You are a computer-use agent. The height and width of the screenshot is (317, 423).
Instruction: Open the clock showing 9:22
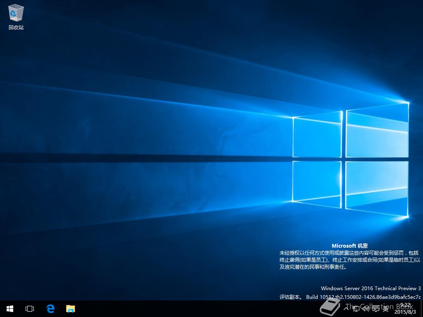[405, 309]
